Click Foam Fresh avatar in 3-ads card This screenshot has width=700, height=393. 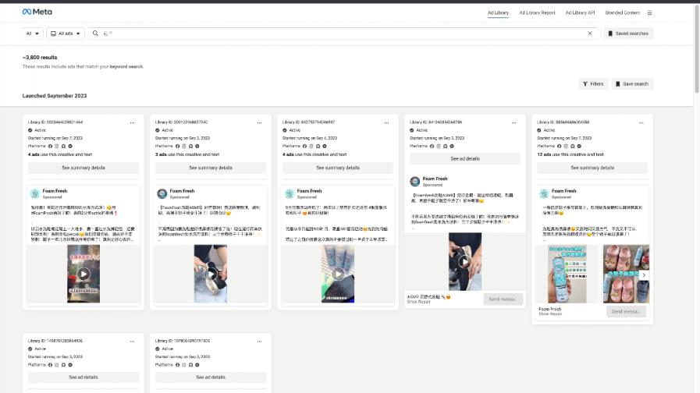pyautogui.click(x=162, y=193)
